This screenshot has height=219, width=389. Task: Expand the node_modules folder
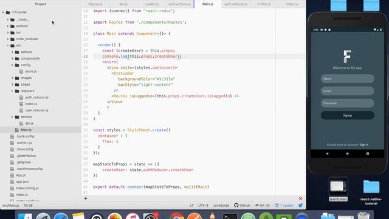[8, 39]
